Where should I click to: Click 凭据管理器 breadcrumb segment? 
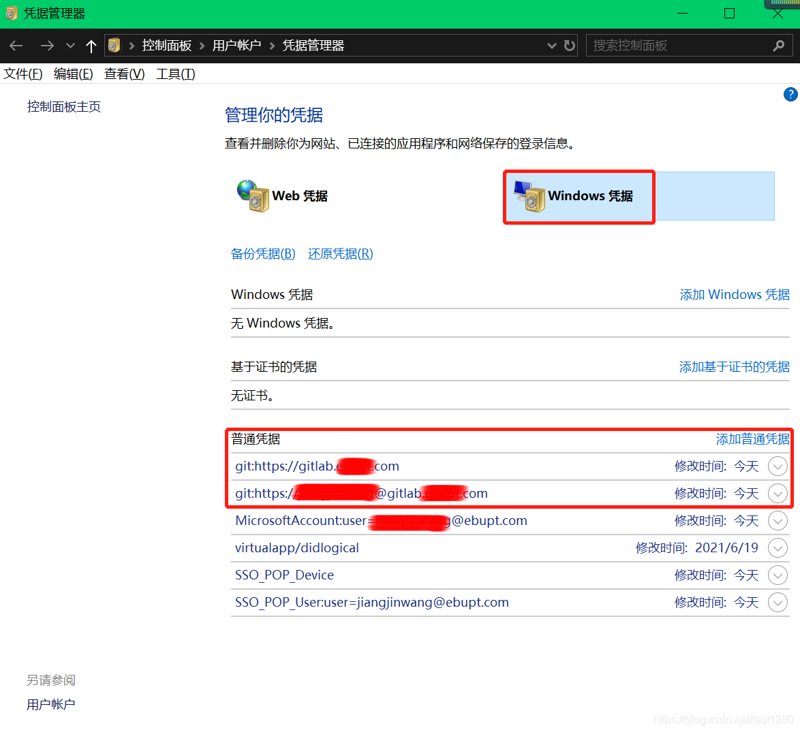click(x=313, y=46)
